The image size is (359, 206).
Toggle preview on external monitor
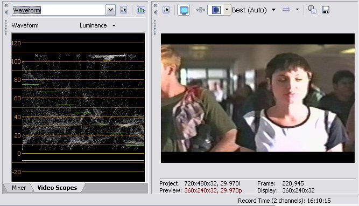pyautogui.click(x=184, y=10)
